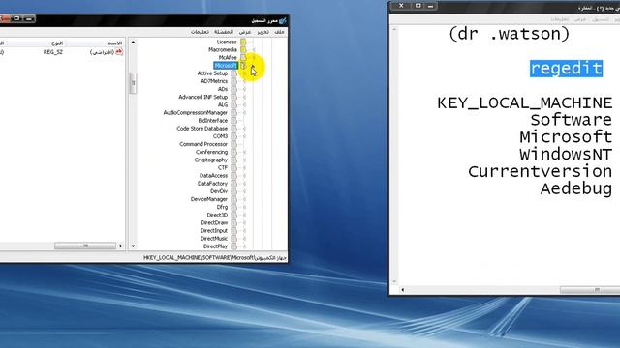Click the '(dr .watson)' line in Notepad
Viewport: 620px width, 348px height.
click(x=510, y=34)
